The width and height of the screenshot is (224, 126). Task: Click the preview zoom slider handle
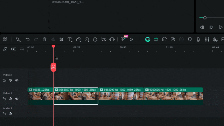(x=205, y=18)
